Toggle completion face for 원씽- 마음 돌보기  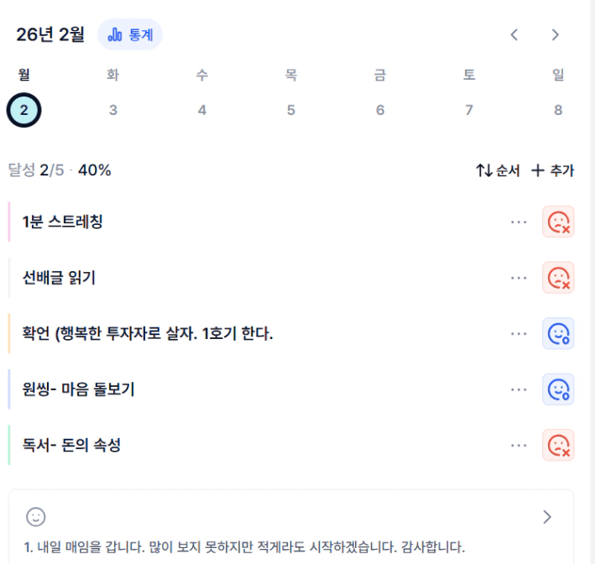coord(558,389)
